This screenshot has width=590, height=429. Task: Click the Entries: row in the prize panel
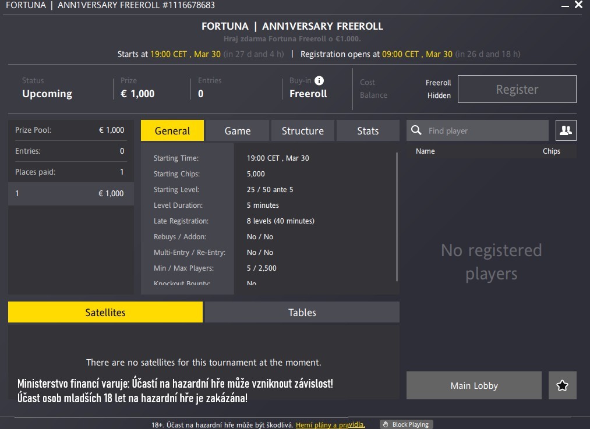click(70, 151)
